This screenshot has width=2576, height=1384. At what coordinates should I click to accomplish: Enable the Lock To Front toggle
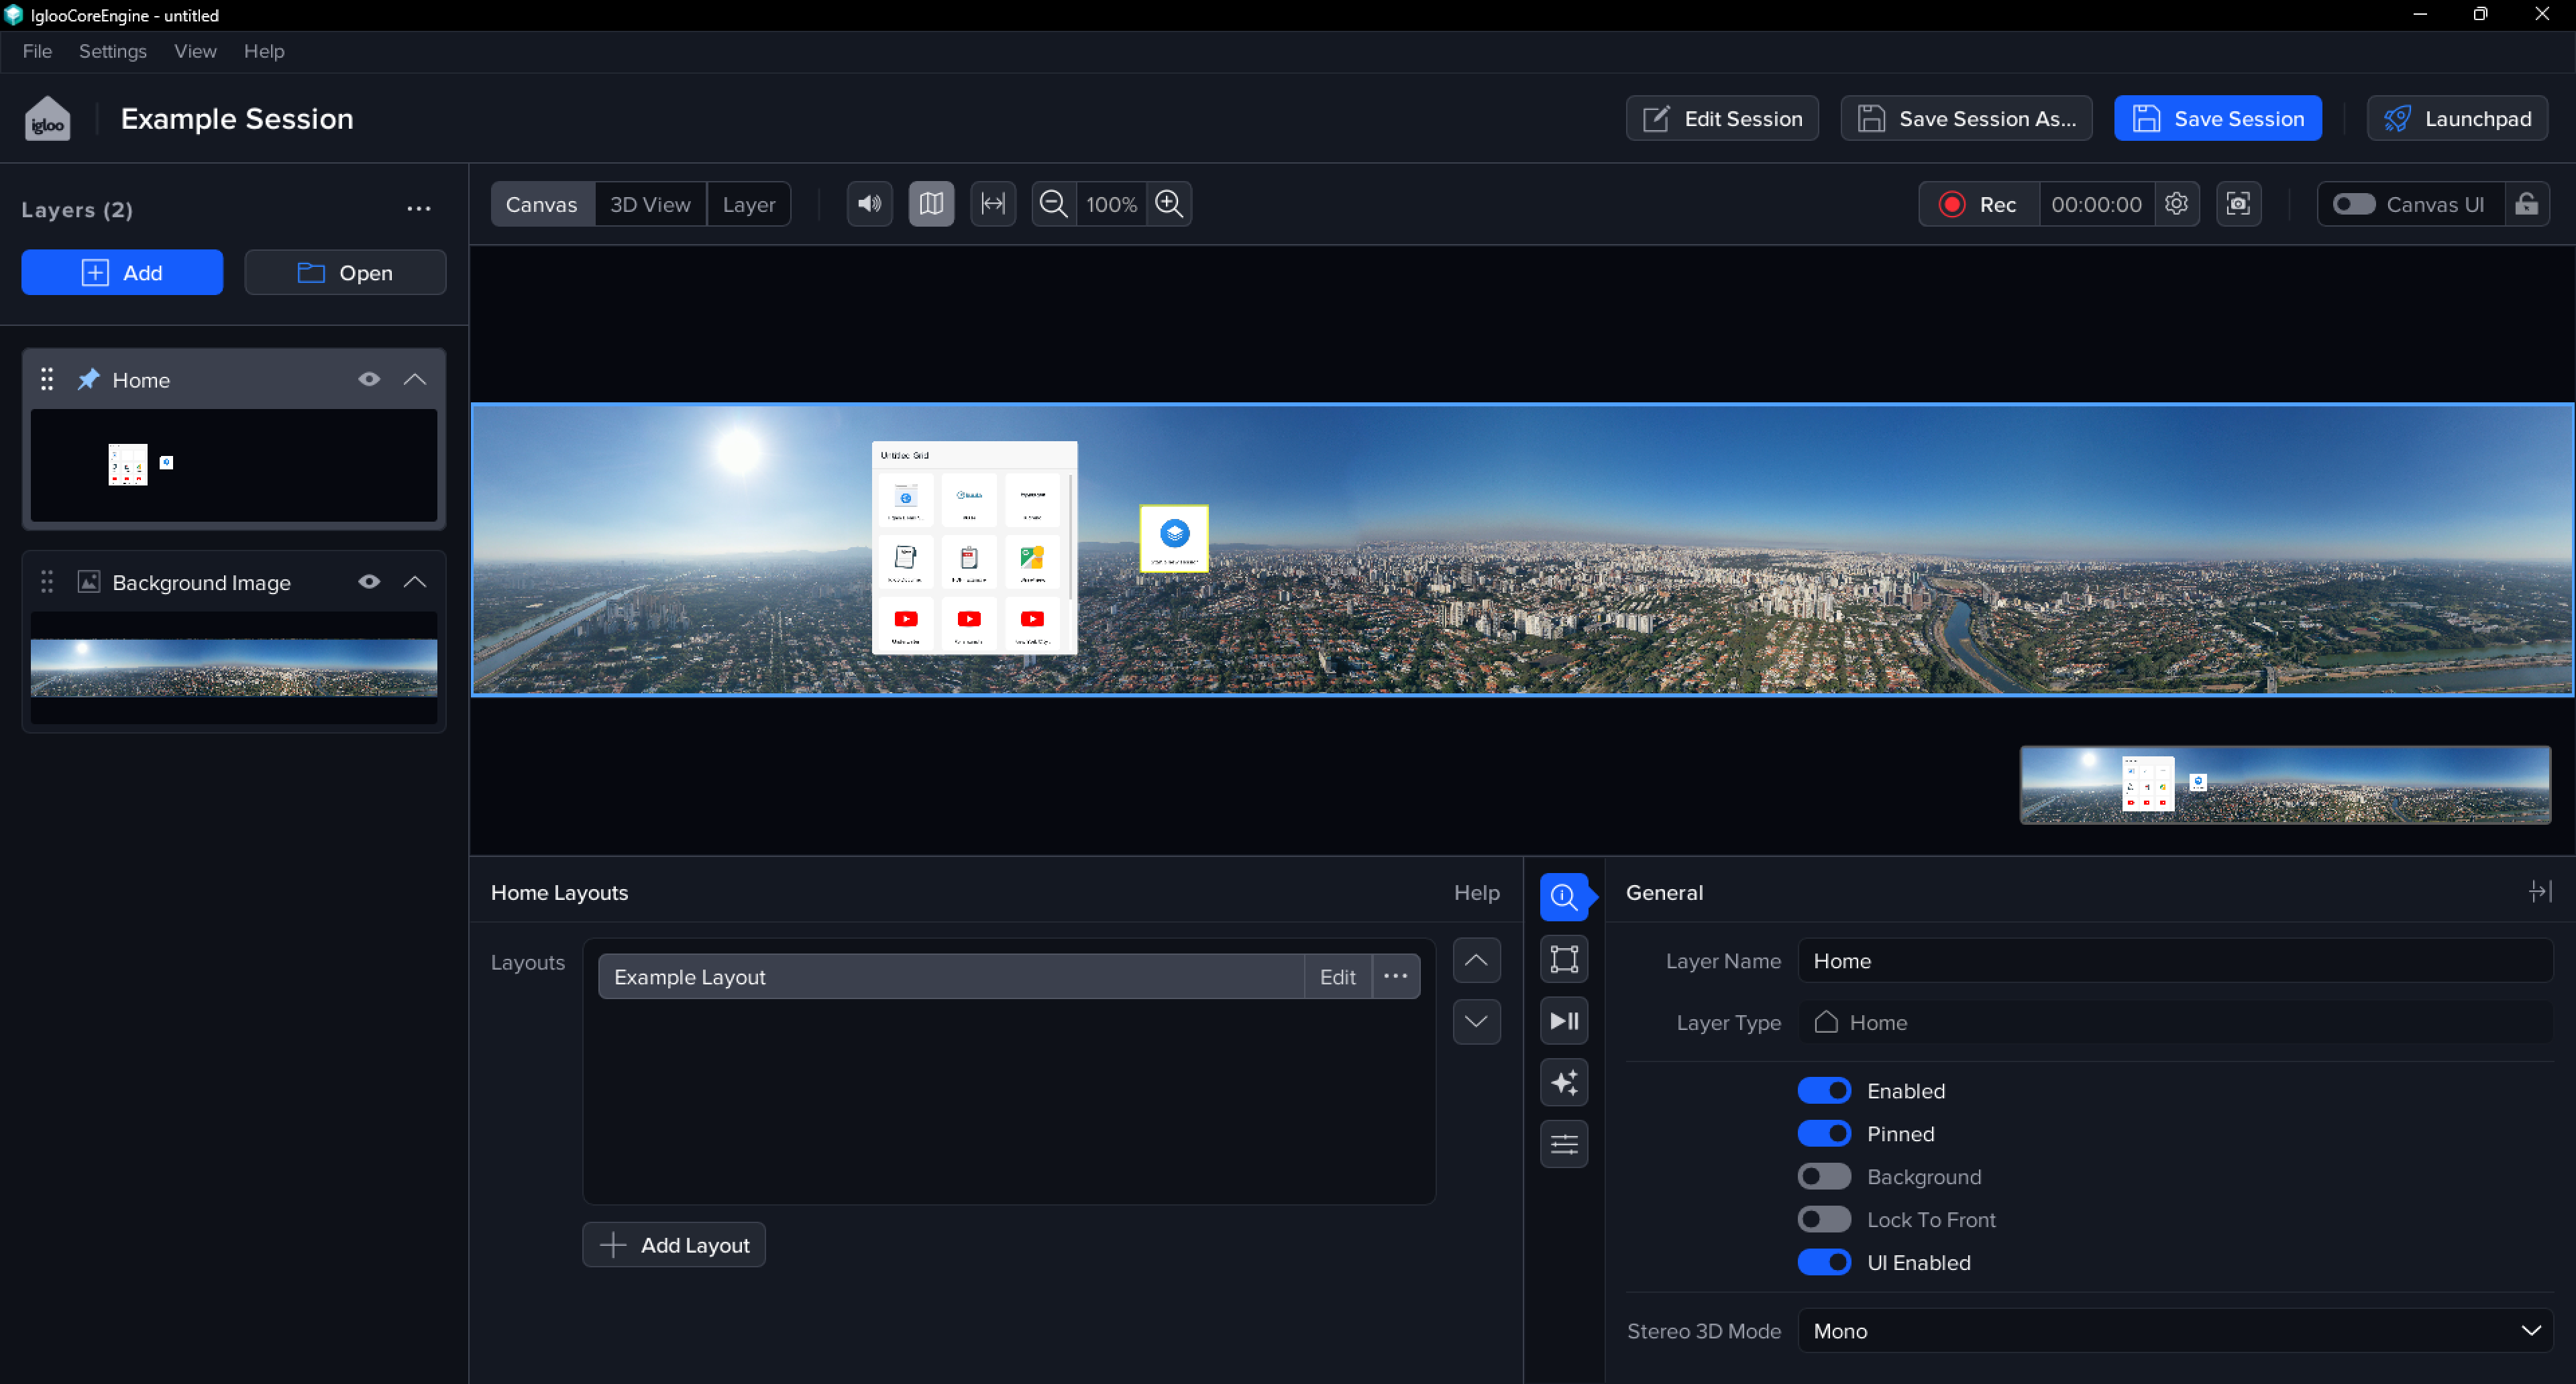1823,1219
